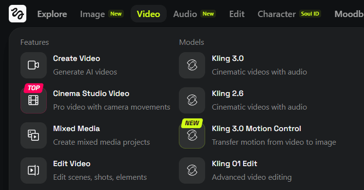Click 'Create mixed media projects' text

point(101,142)
